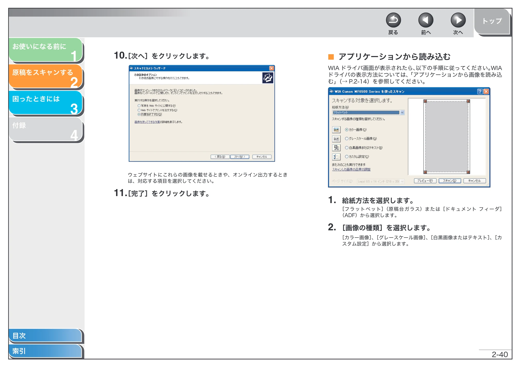Open the トップ tab
Viewport: 519px width, 367px height.
(x=492, y=21)
